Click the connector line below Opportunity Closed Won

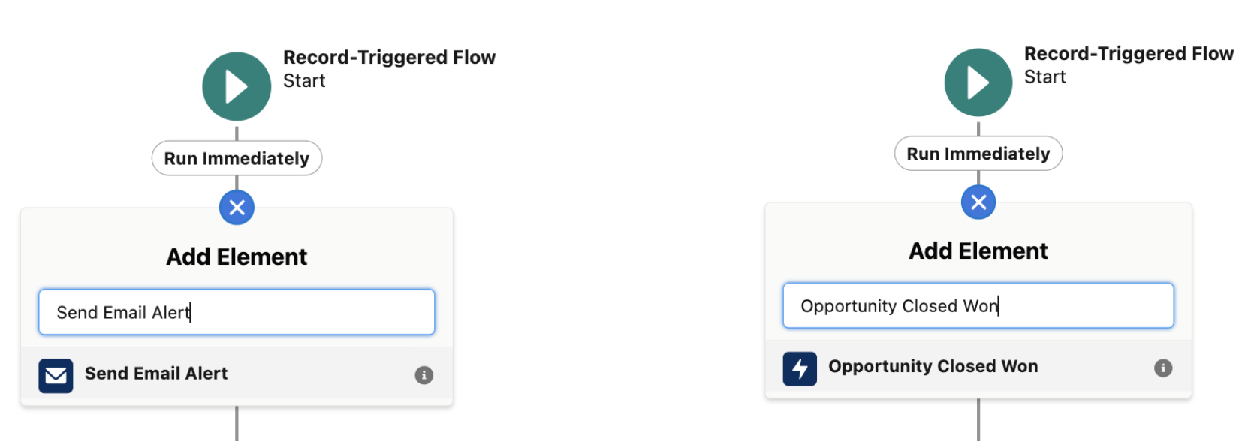click(x=978, y=424)
